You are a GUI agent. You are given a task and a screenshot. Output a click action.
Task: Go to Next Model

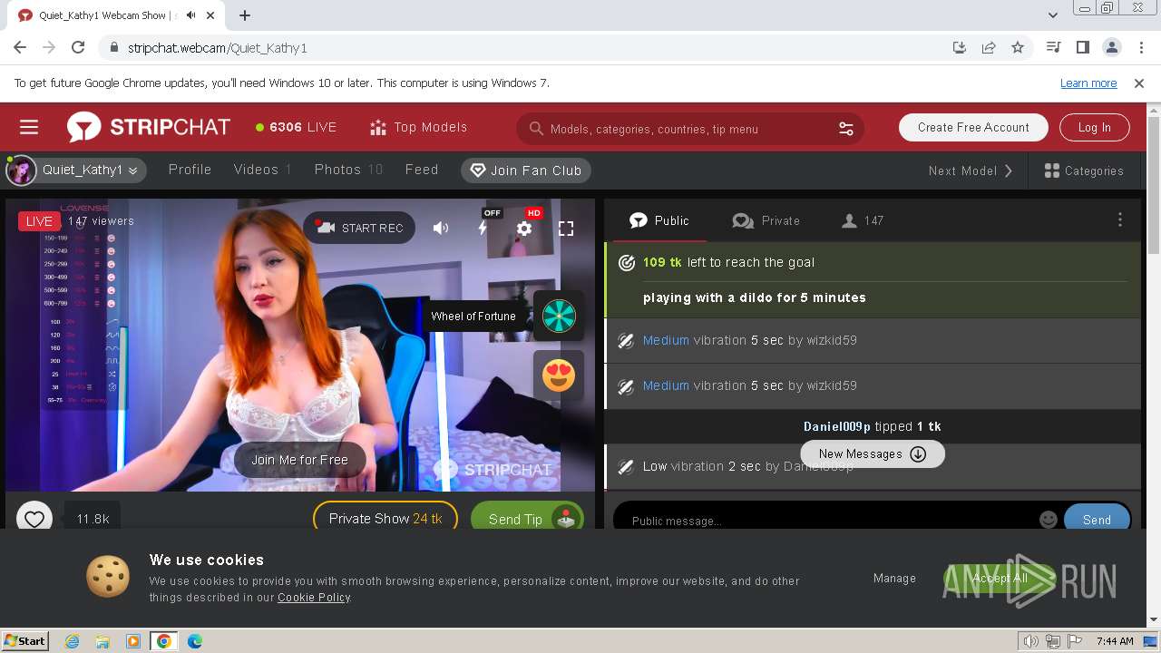tap(971, 171)
